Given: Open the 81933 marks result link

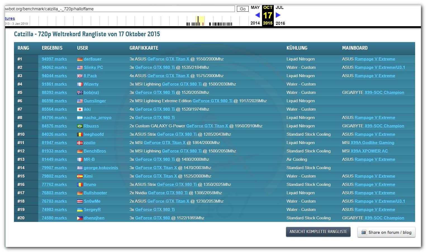Looking at the screenshot, I should tap(54, 151).
